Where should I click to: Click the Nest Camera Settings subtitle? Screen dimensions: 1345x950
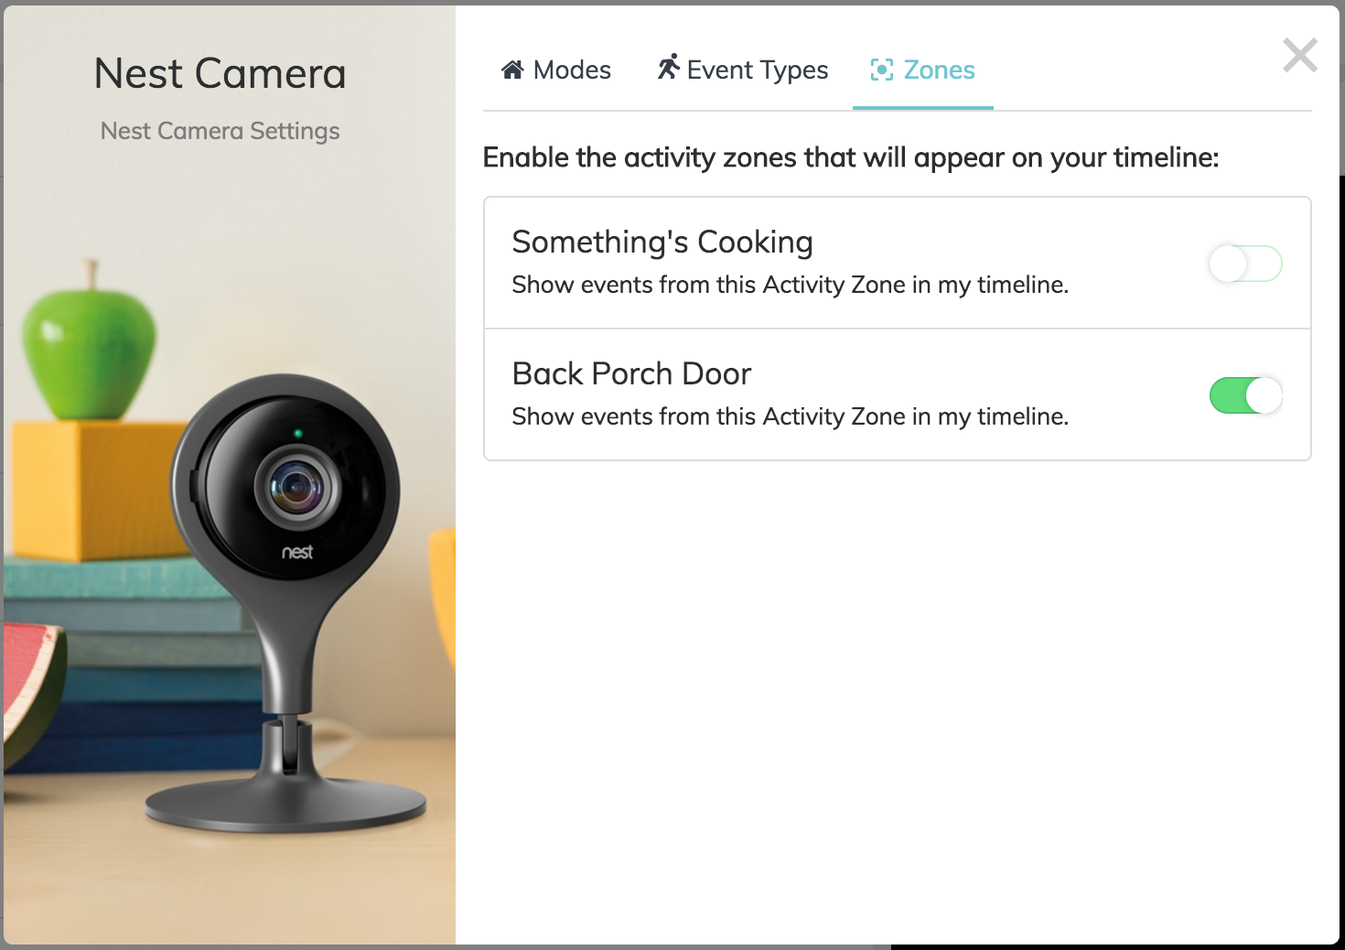[221, 132]
